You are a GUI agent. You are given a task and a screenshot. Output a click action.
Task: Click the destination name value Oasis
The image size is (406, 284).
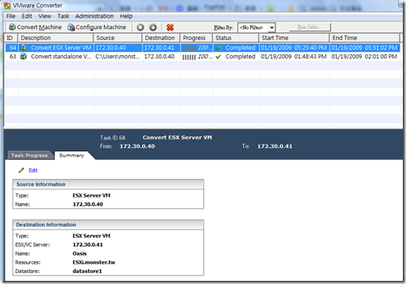click(x=79, y=253)
